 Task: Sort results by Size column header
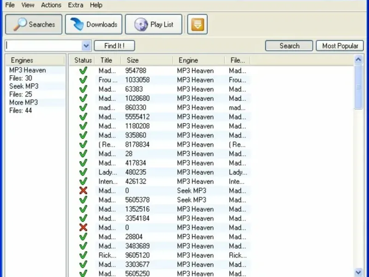147,60
